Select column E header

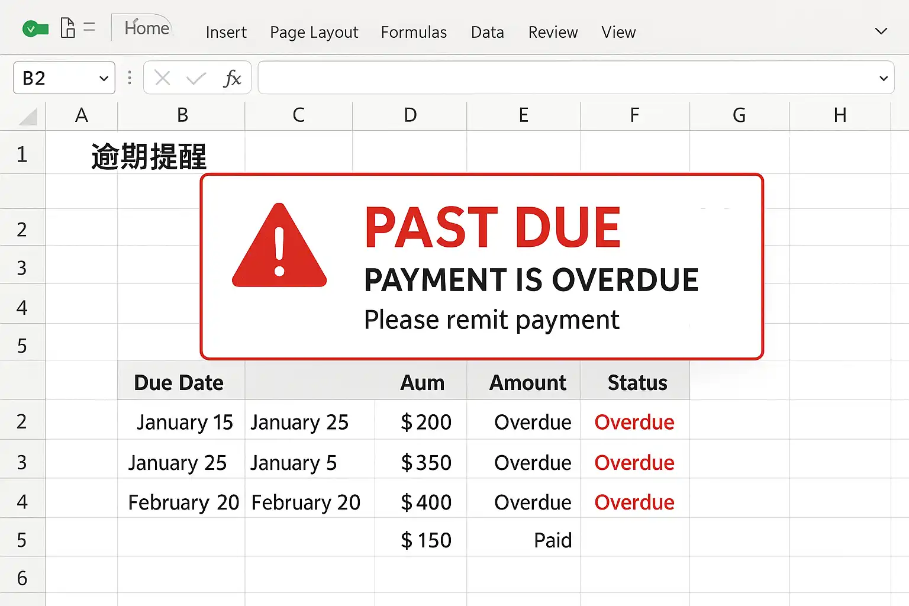click(524, 115)
